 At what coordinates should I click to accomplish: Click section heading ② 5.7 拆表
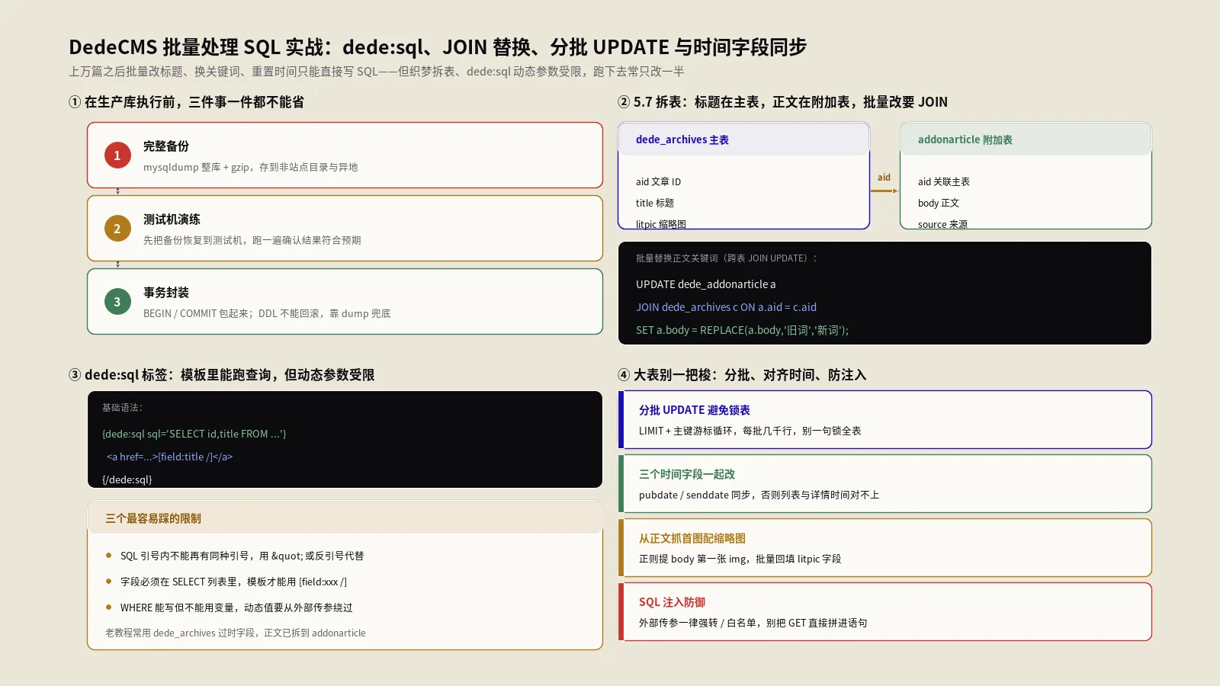[782, 102]
